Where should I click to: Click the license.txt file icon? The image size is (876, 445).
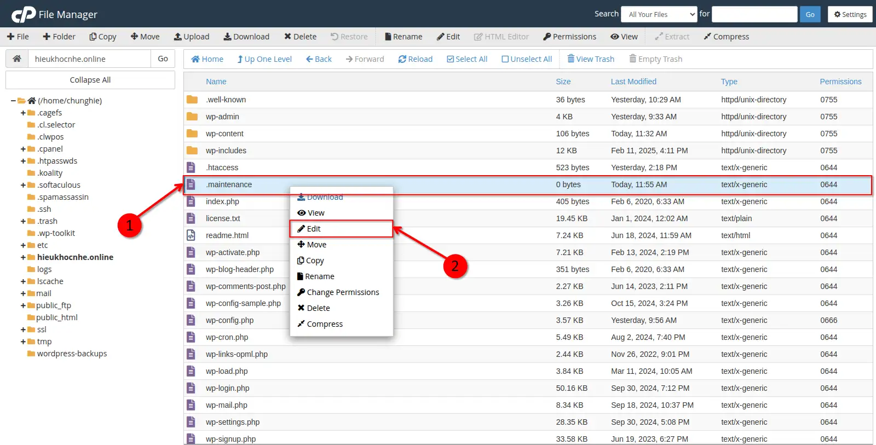pyautogui.click(x=191, y=218)
